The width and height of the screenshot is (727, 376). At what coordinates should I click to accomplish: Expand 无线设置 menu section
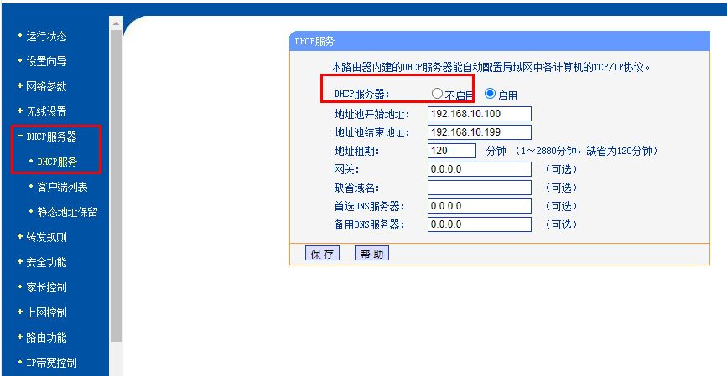tap(46, 111)
